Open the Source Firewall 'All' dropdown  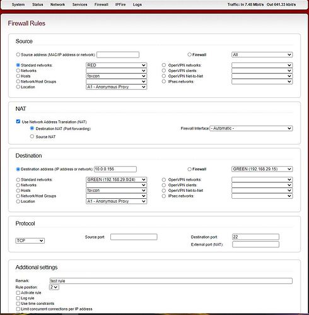262,55
